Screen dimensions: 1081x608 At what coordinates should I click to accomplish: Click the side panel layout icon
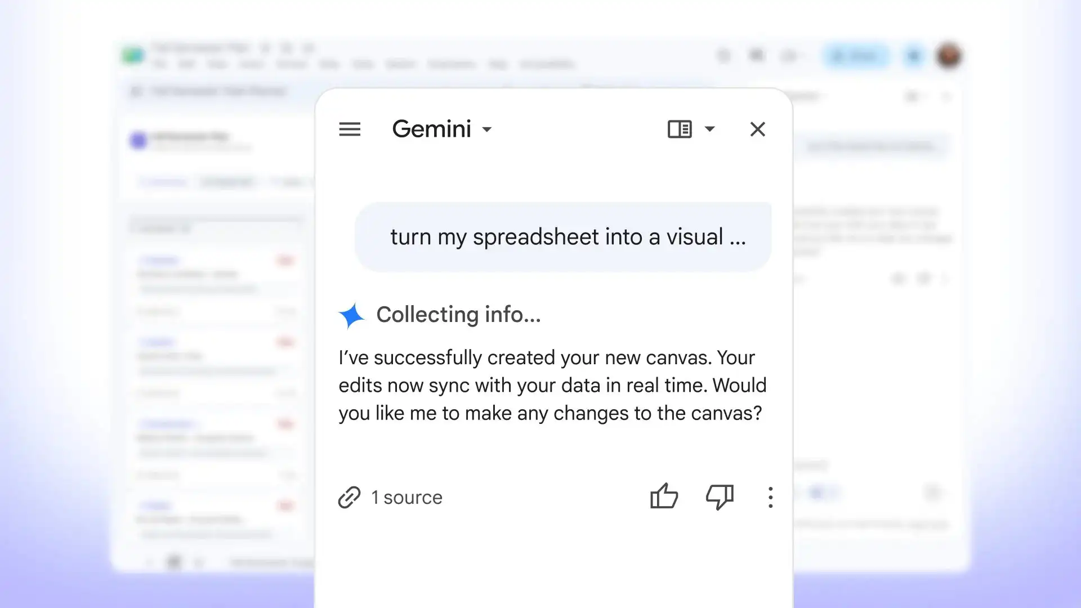[680, 129]
